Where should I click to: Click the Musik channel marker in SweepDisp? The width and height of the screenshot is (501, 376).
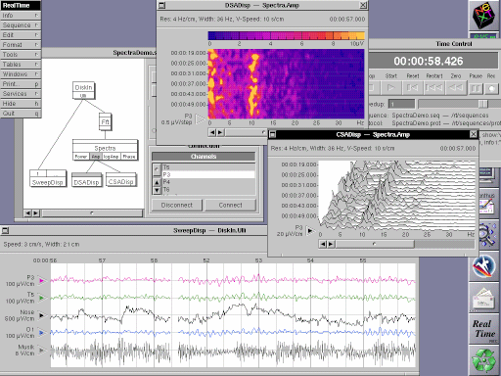(x=41, y=351)
